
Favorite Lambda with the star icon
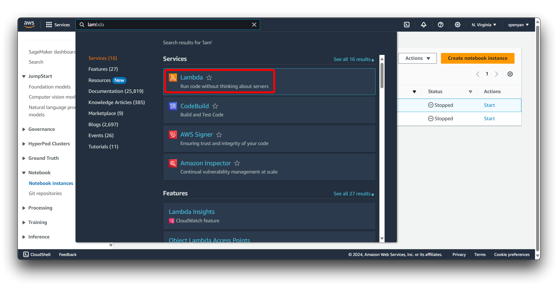click(209, 78)
